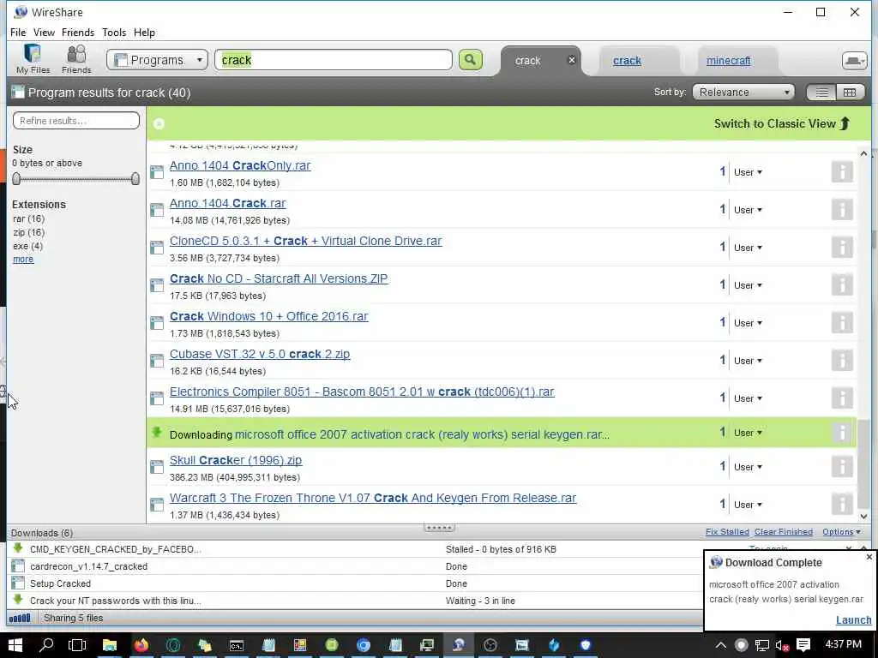
Task: Click the left handle of the Size slider
Action: (x=16, y=178)
